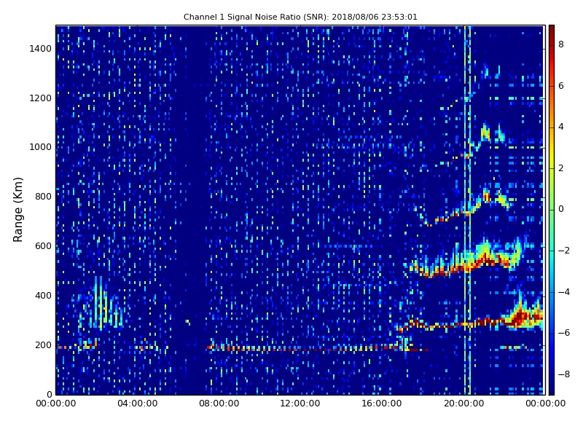583x437 pixels.
Task: Click the cyan echo cluster near 02:00 at 350 km
Action: tap(101, 304)
